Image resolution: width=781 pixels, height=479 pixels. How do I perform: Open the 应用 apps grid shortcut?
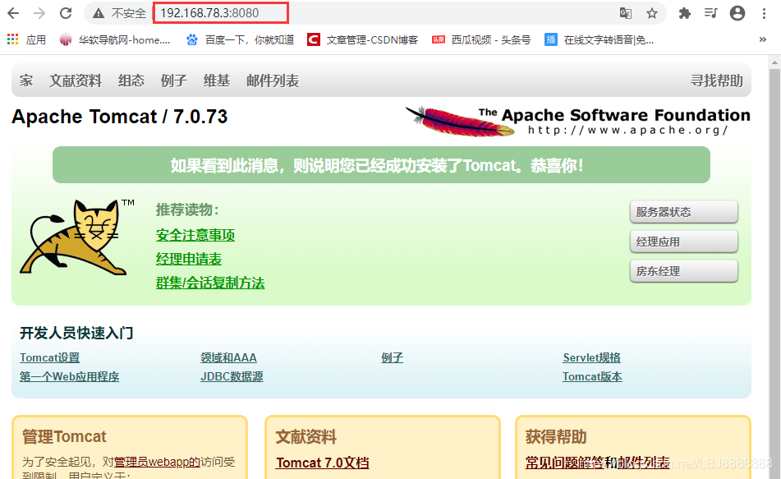point(26,40)
